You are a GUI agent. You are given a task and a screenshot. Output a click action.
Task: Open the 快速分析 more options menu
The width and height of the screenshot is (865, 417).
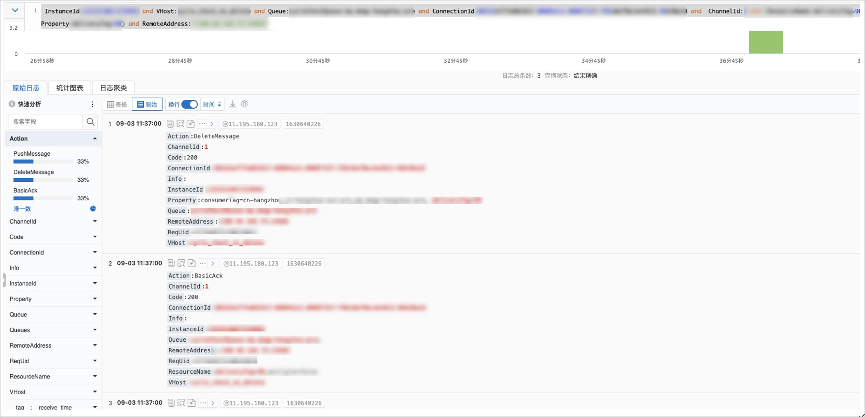click(x=92, y=105)
